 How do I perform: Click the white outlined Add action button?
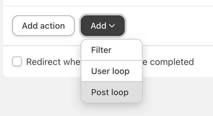pyautogui.click(x=43, y=26)
